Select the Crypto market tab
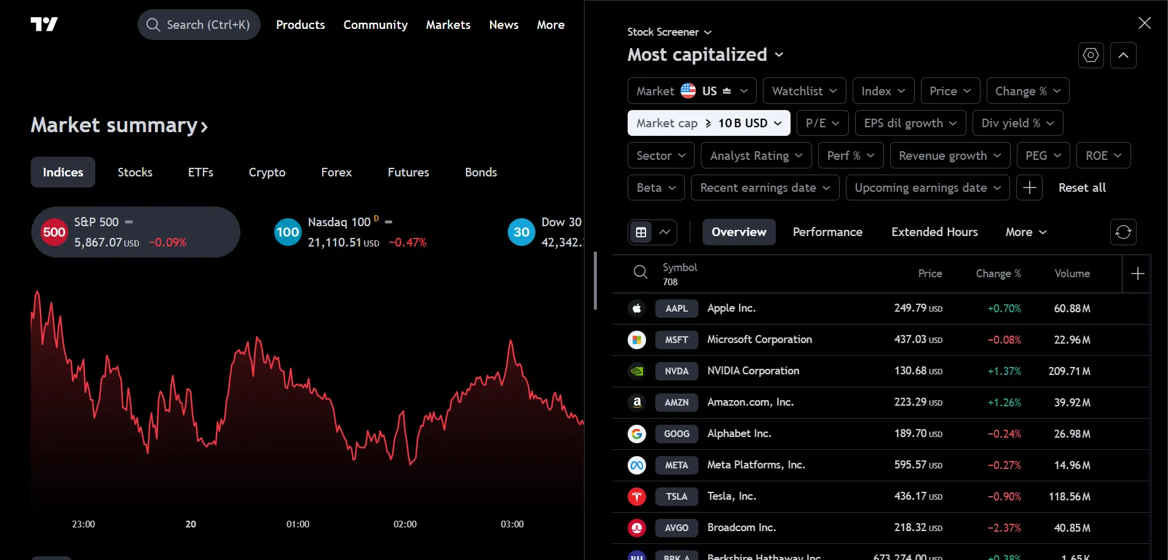1168x560 pixels. coord(267,172)
